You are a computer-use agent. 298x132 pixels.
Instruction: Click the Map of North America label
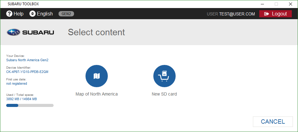point(97,94)
